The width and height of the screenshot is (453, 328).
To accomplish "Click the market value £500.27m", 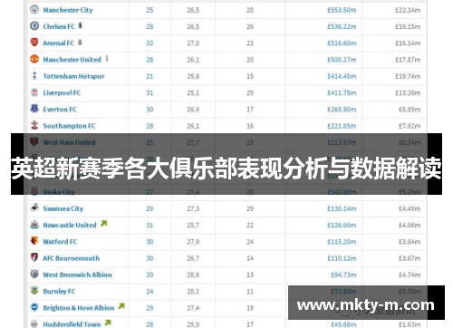I will click(342, 60).
